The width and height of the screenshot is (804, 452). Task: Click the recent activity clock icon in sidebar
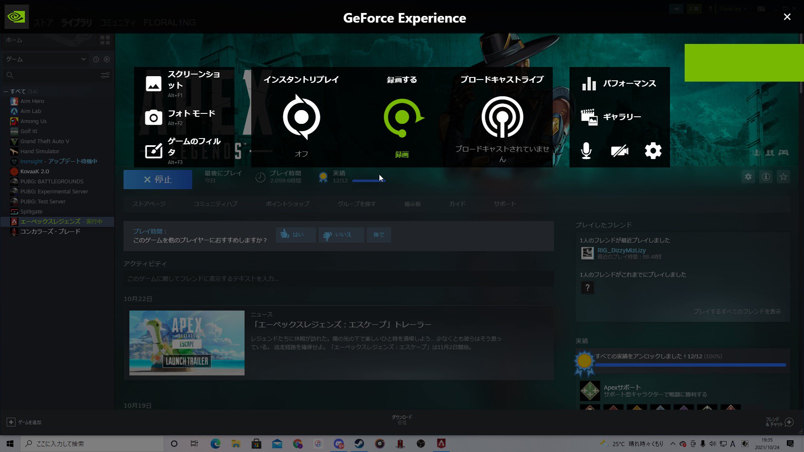tap(96, 59)
